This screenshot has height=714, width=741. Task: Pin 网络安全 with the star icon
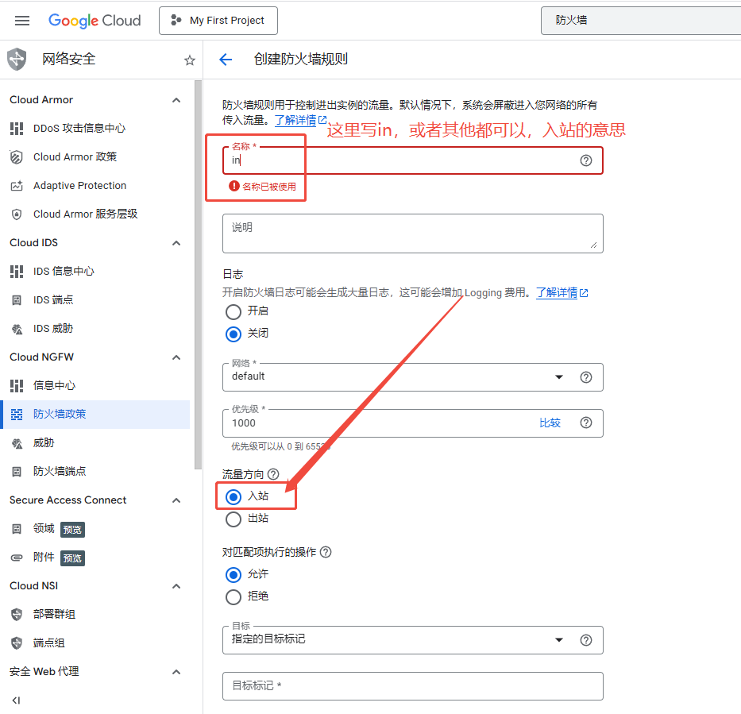[x=190, y=60]
